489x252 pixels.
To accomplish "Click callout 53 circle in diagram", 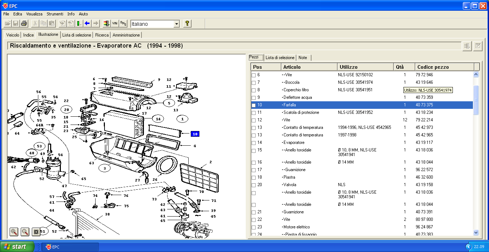I will pos(40,146).
